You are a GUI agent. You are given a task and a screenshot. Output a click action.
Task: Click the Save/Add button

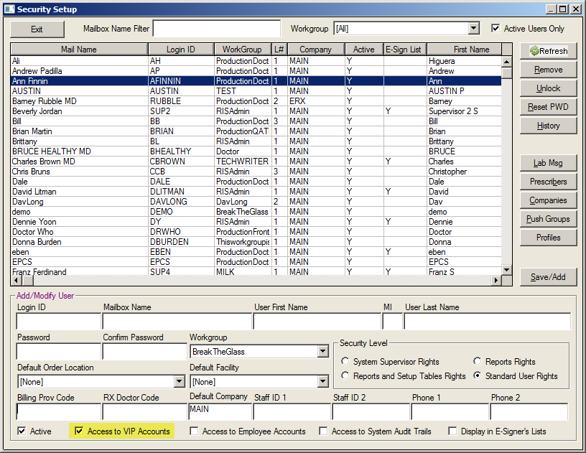pyautogui.click(x=548, y=277)
